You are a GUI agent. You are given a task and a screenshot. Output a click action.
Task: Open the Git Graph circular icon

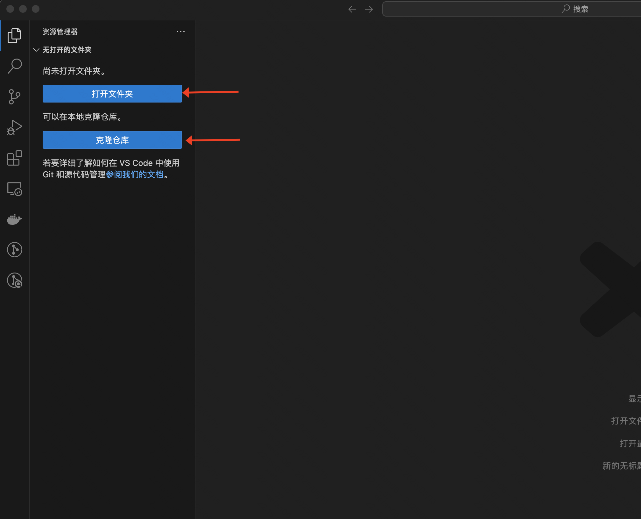click(x=14, y=250)
